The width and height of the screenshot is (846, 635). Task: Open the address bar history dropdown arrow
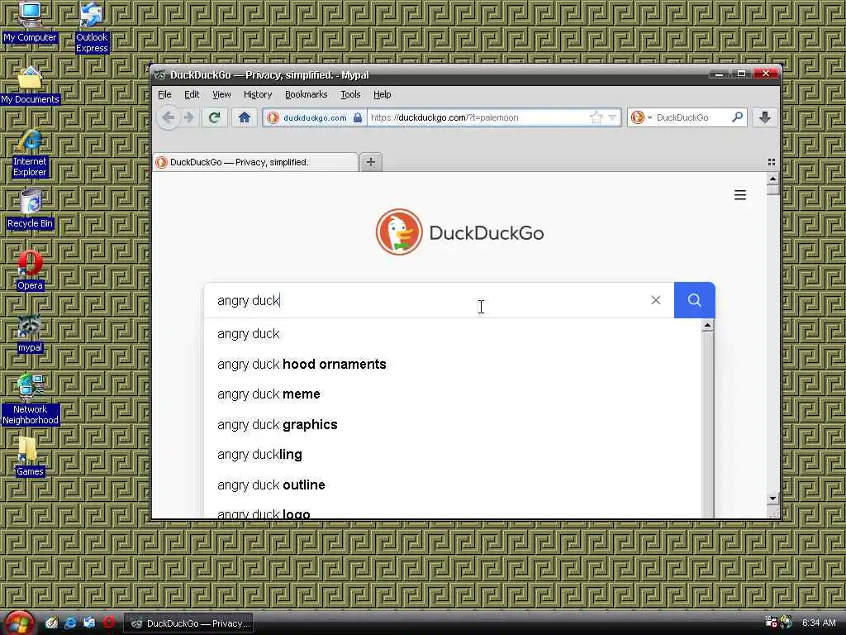click(612, 117)
